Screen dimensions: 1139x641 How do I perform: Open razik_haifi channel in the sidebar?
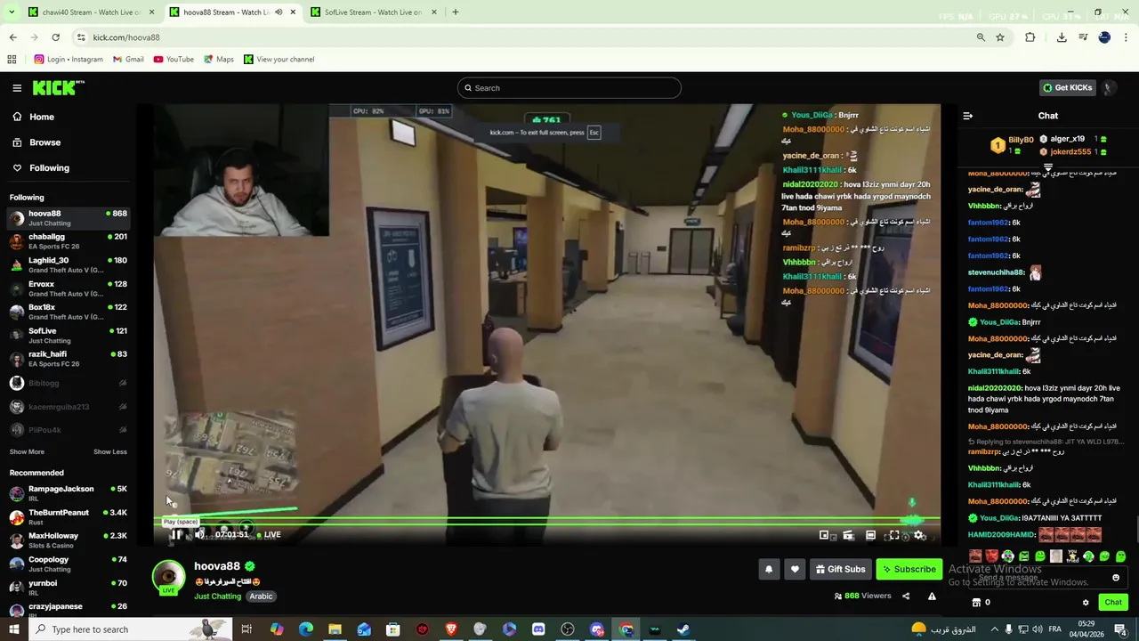[x=69, y=359]
